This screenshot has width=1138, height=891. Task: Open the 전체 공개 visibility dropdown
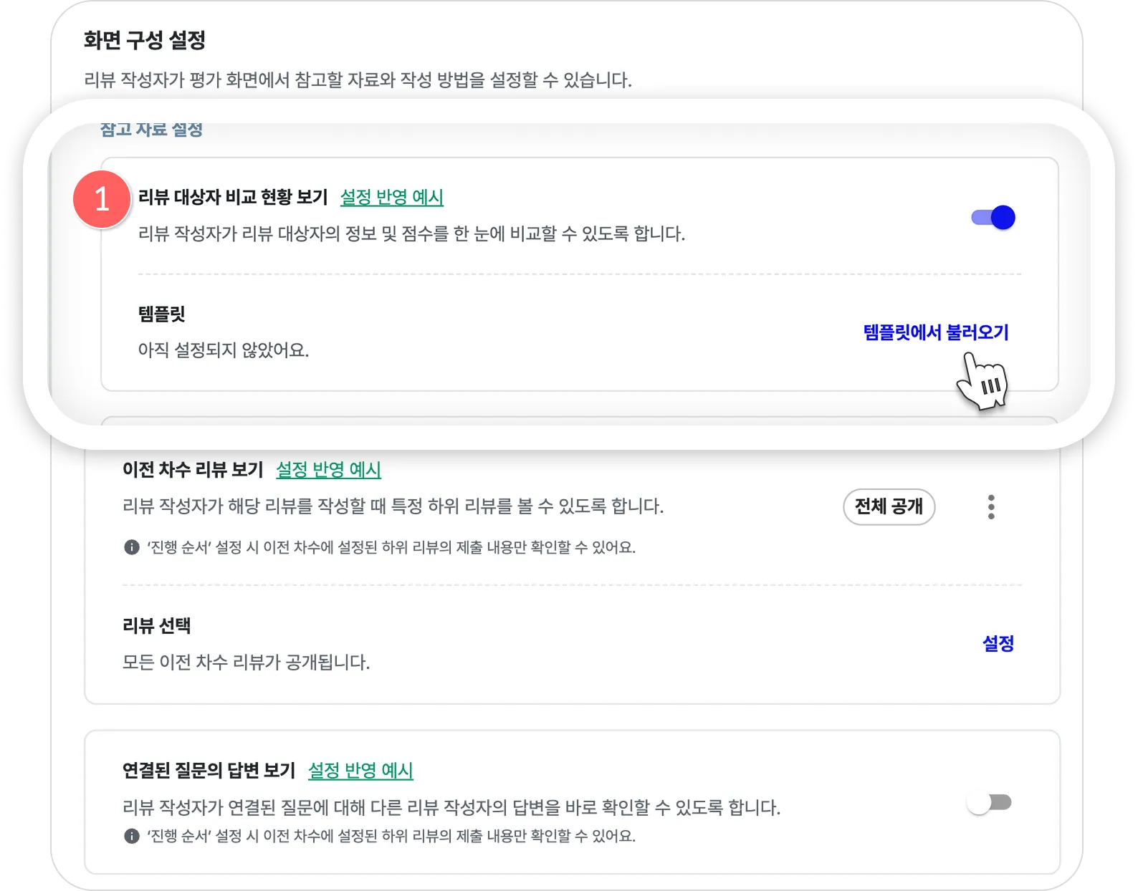pyautogui.click(x=889, y=507)
